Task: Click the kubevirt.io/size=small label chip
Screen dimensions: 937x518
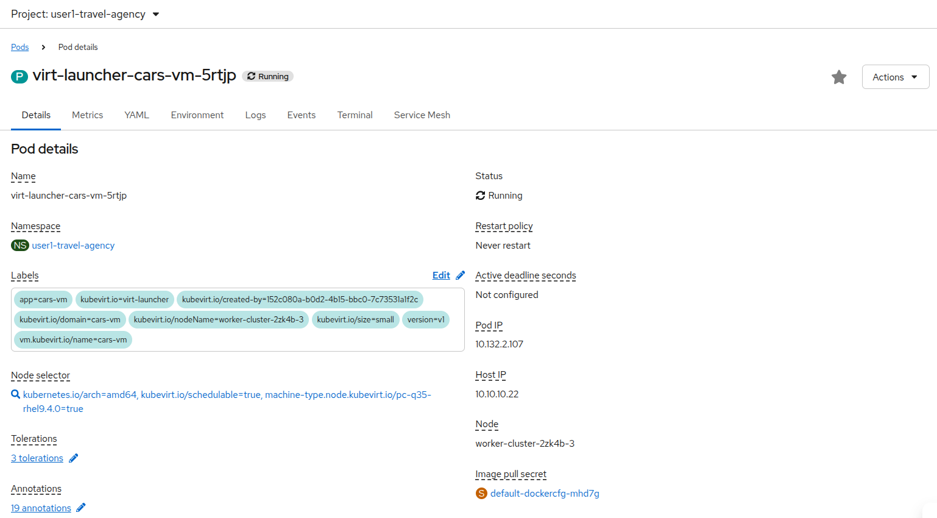Action: 355,319
